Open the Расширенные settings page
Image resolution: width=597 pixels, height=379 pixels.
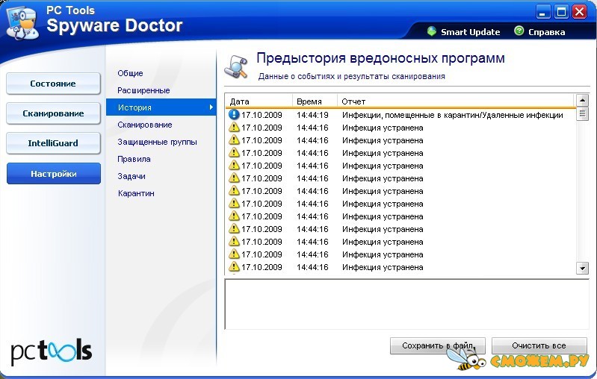click(x=143, y=90)
